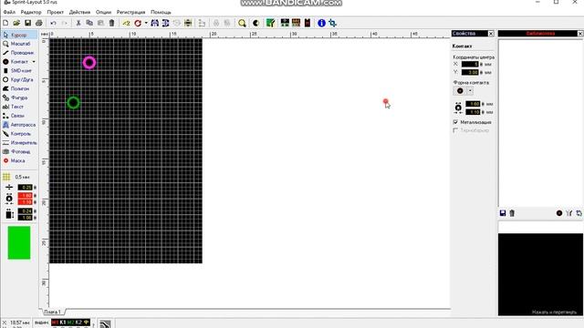Image resolution: width=584 pixels, height=328 pixels.
Task: Click the red pad outer diameter field
Action: point(26,196)
